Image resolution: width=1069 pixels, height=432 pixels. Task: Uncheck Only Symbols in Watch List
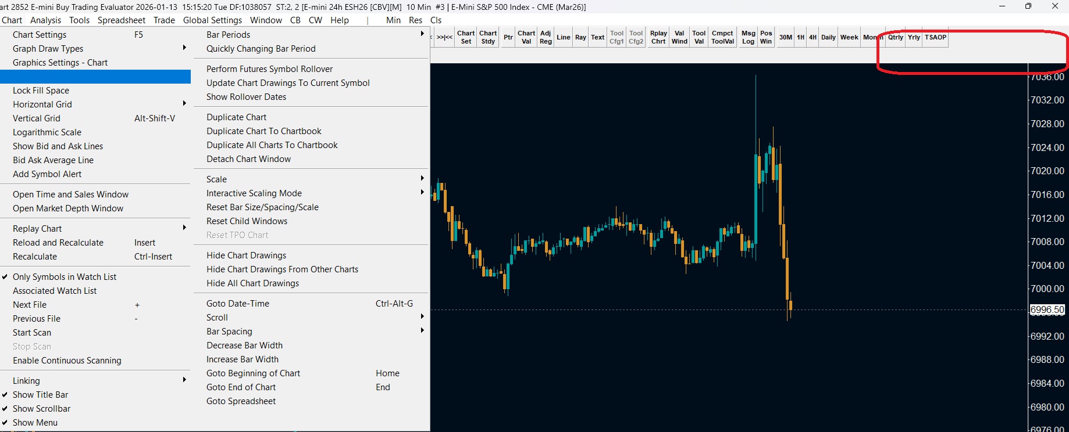[x=95, y=277]
